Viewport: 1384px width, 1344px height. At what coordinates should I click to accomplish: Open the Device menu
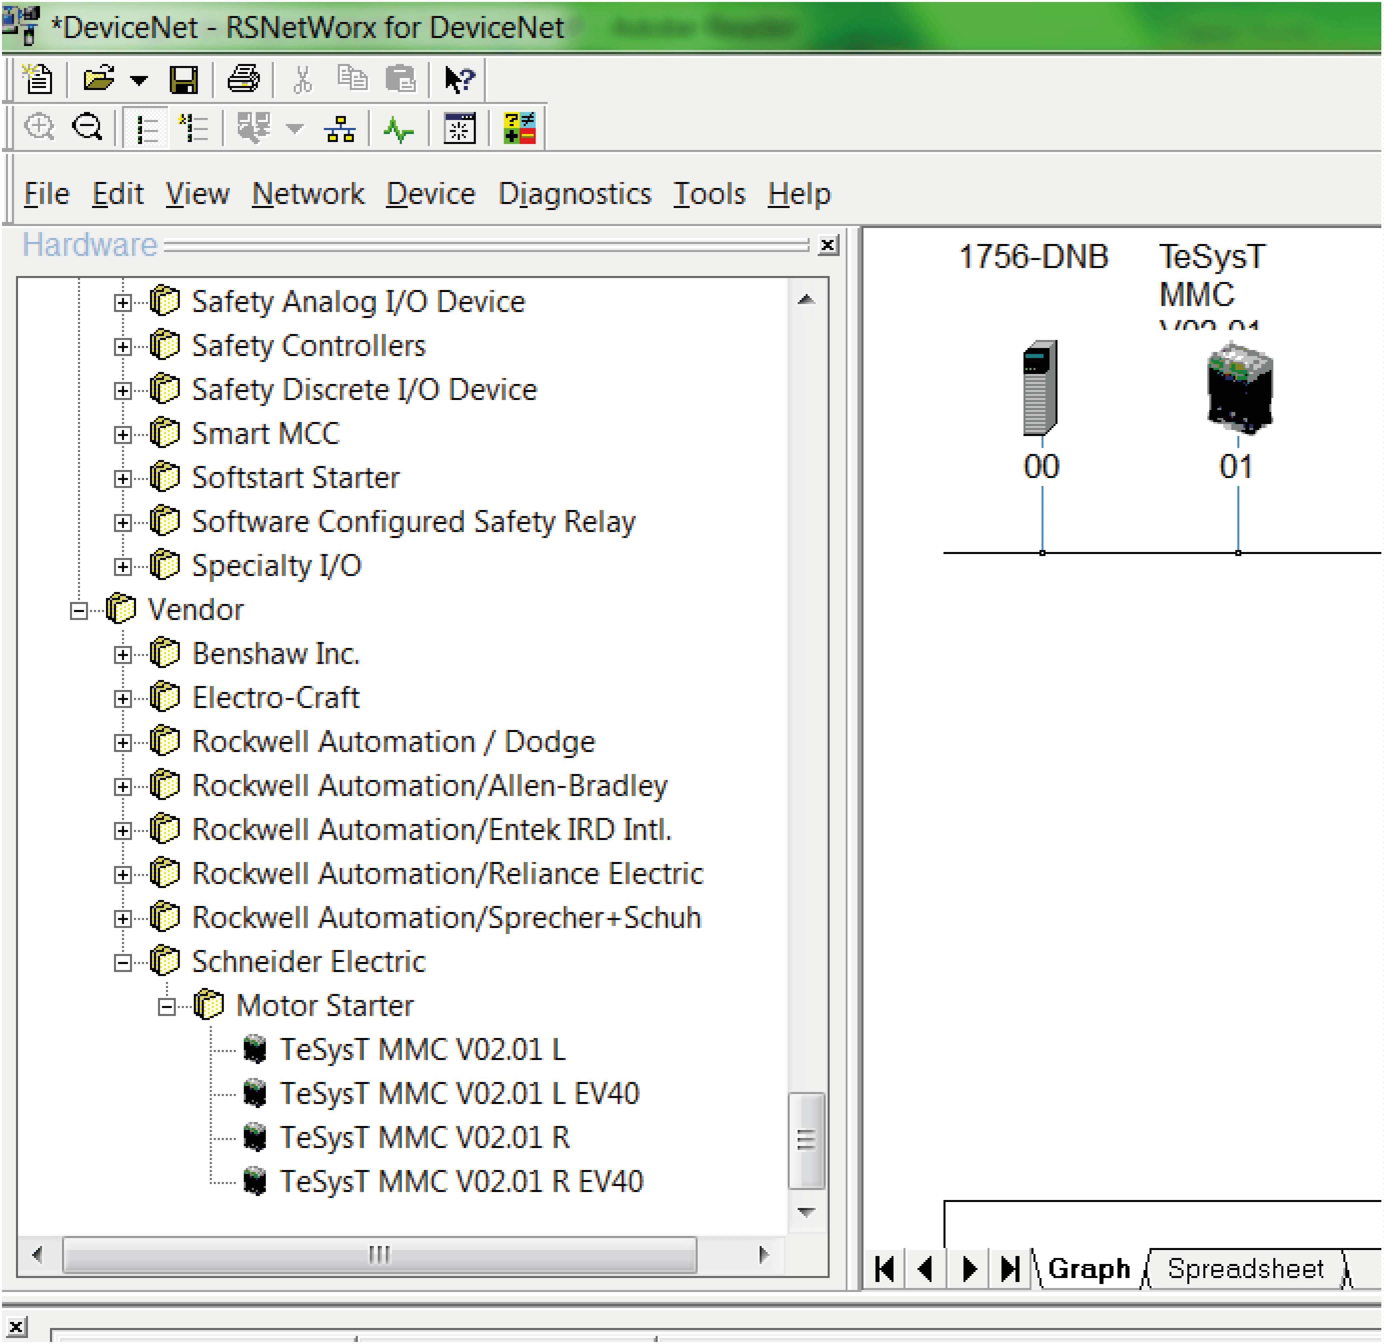tap(431, 194)
